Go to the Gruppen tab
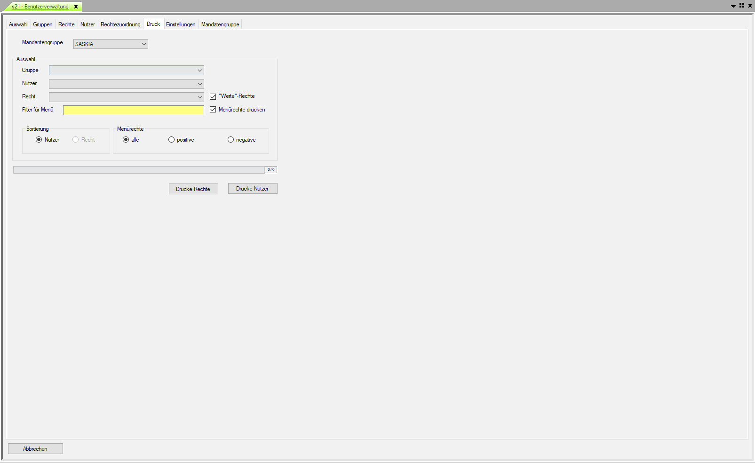The width and height of the screenshot is (755, 463). pyautogui.click(x=43, y=24)
